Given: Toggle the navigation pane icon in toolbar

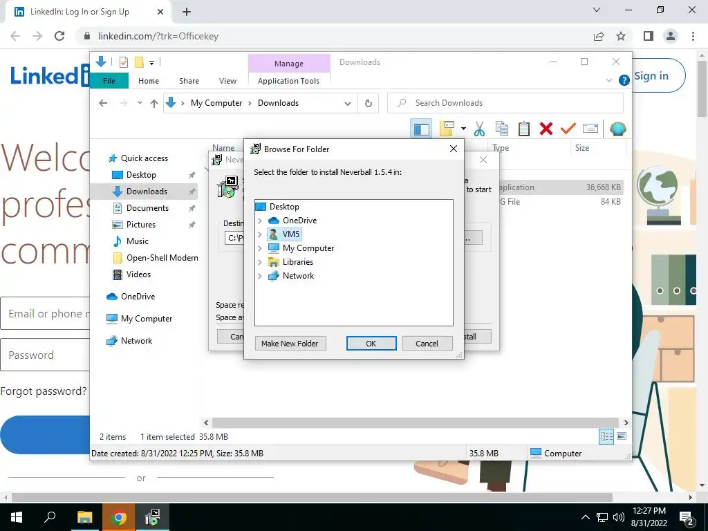Looking at the screenshot, I should click(x=421, y=129).
